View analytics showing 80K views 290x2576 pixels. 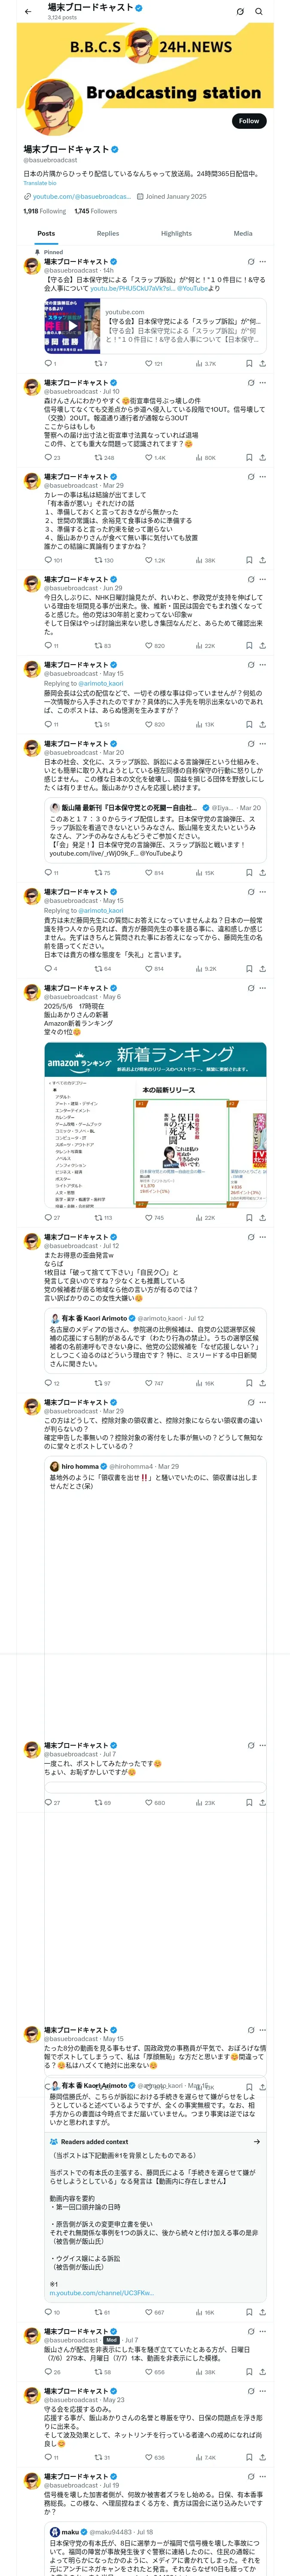205,457
